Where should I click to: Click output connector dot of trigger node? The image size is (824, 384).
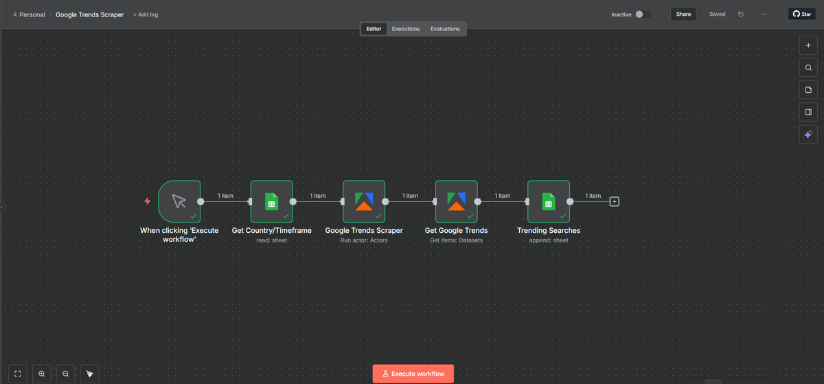201,201
